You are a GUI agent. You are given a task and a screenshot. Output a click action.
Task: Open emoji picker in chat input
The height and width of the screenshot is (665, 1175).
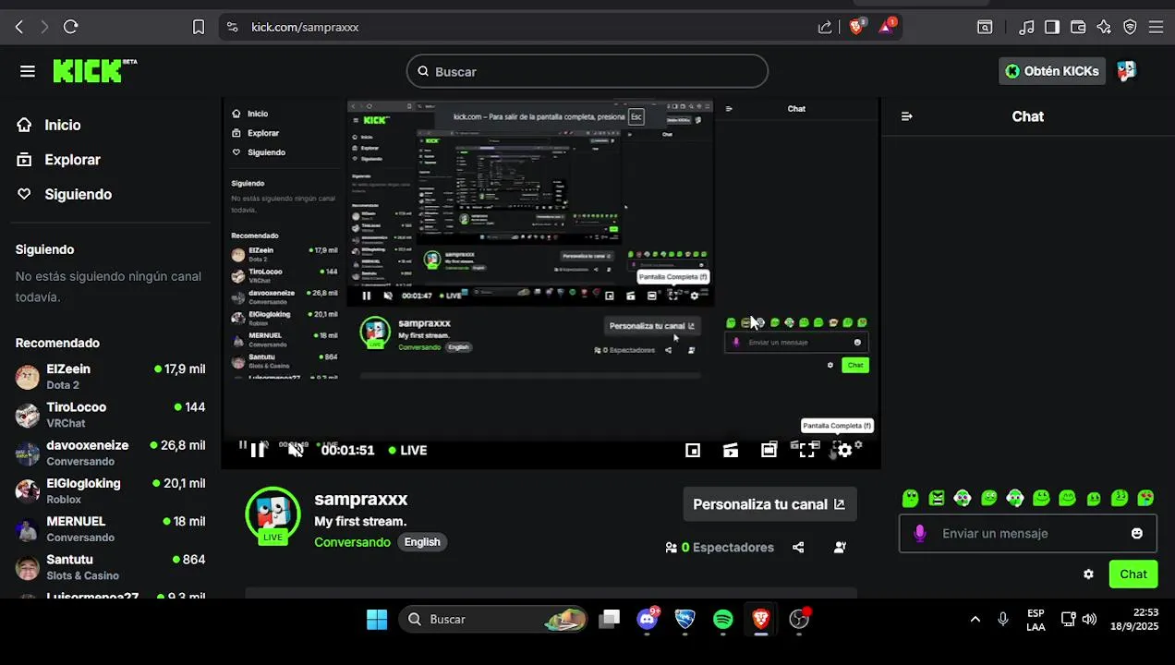pos(1137,534)
